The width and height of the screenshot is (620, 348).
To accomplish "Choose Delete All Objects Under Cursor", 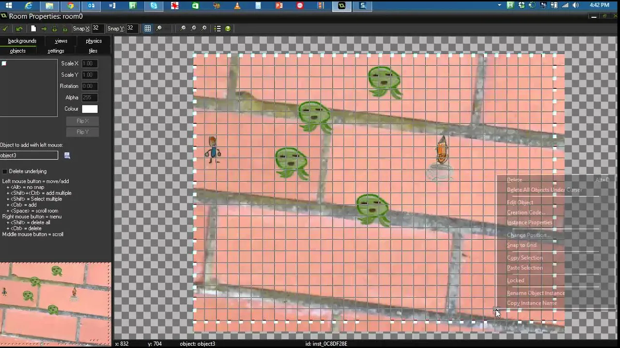I will click(x=544, y=190).
